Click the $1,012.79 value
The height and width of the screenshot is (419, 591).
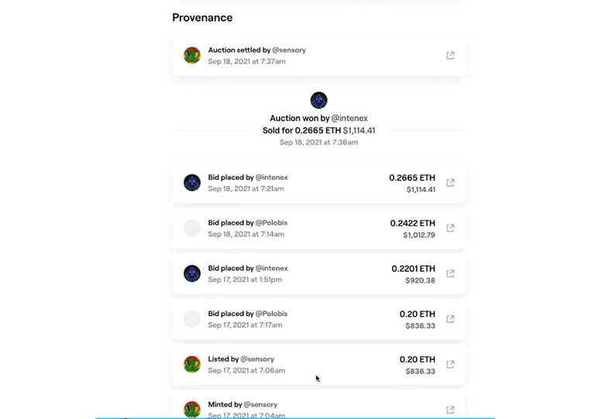click(419, 235)
